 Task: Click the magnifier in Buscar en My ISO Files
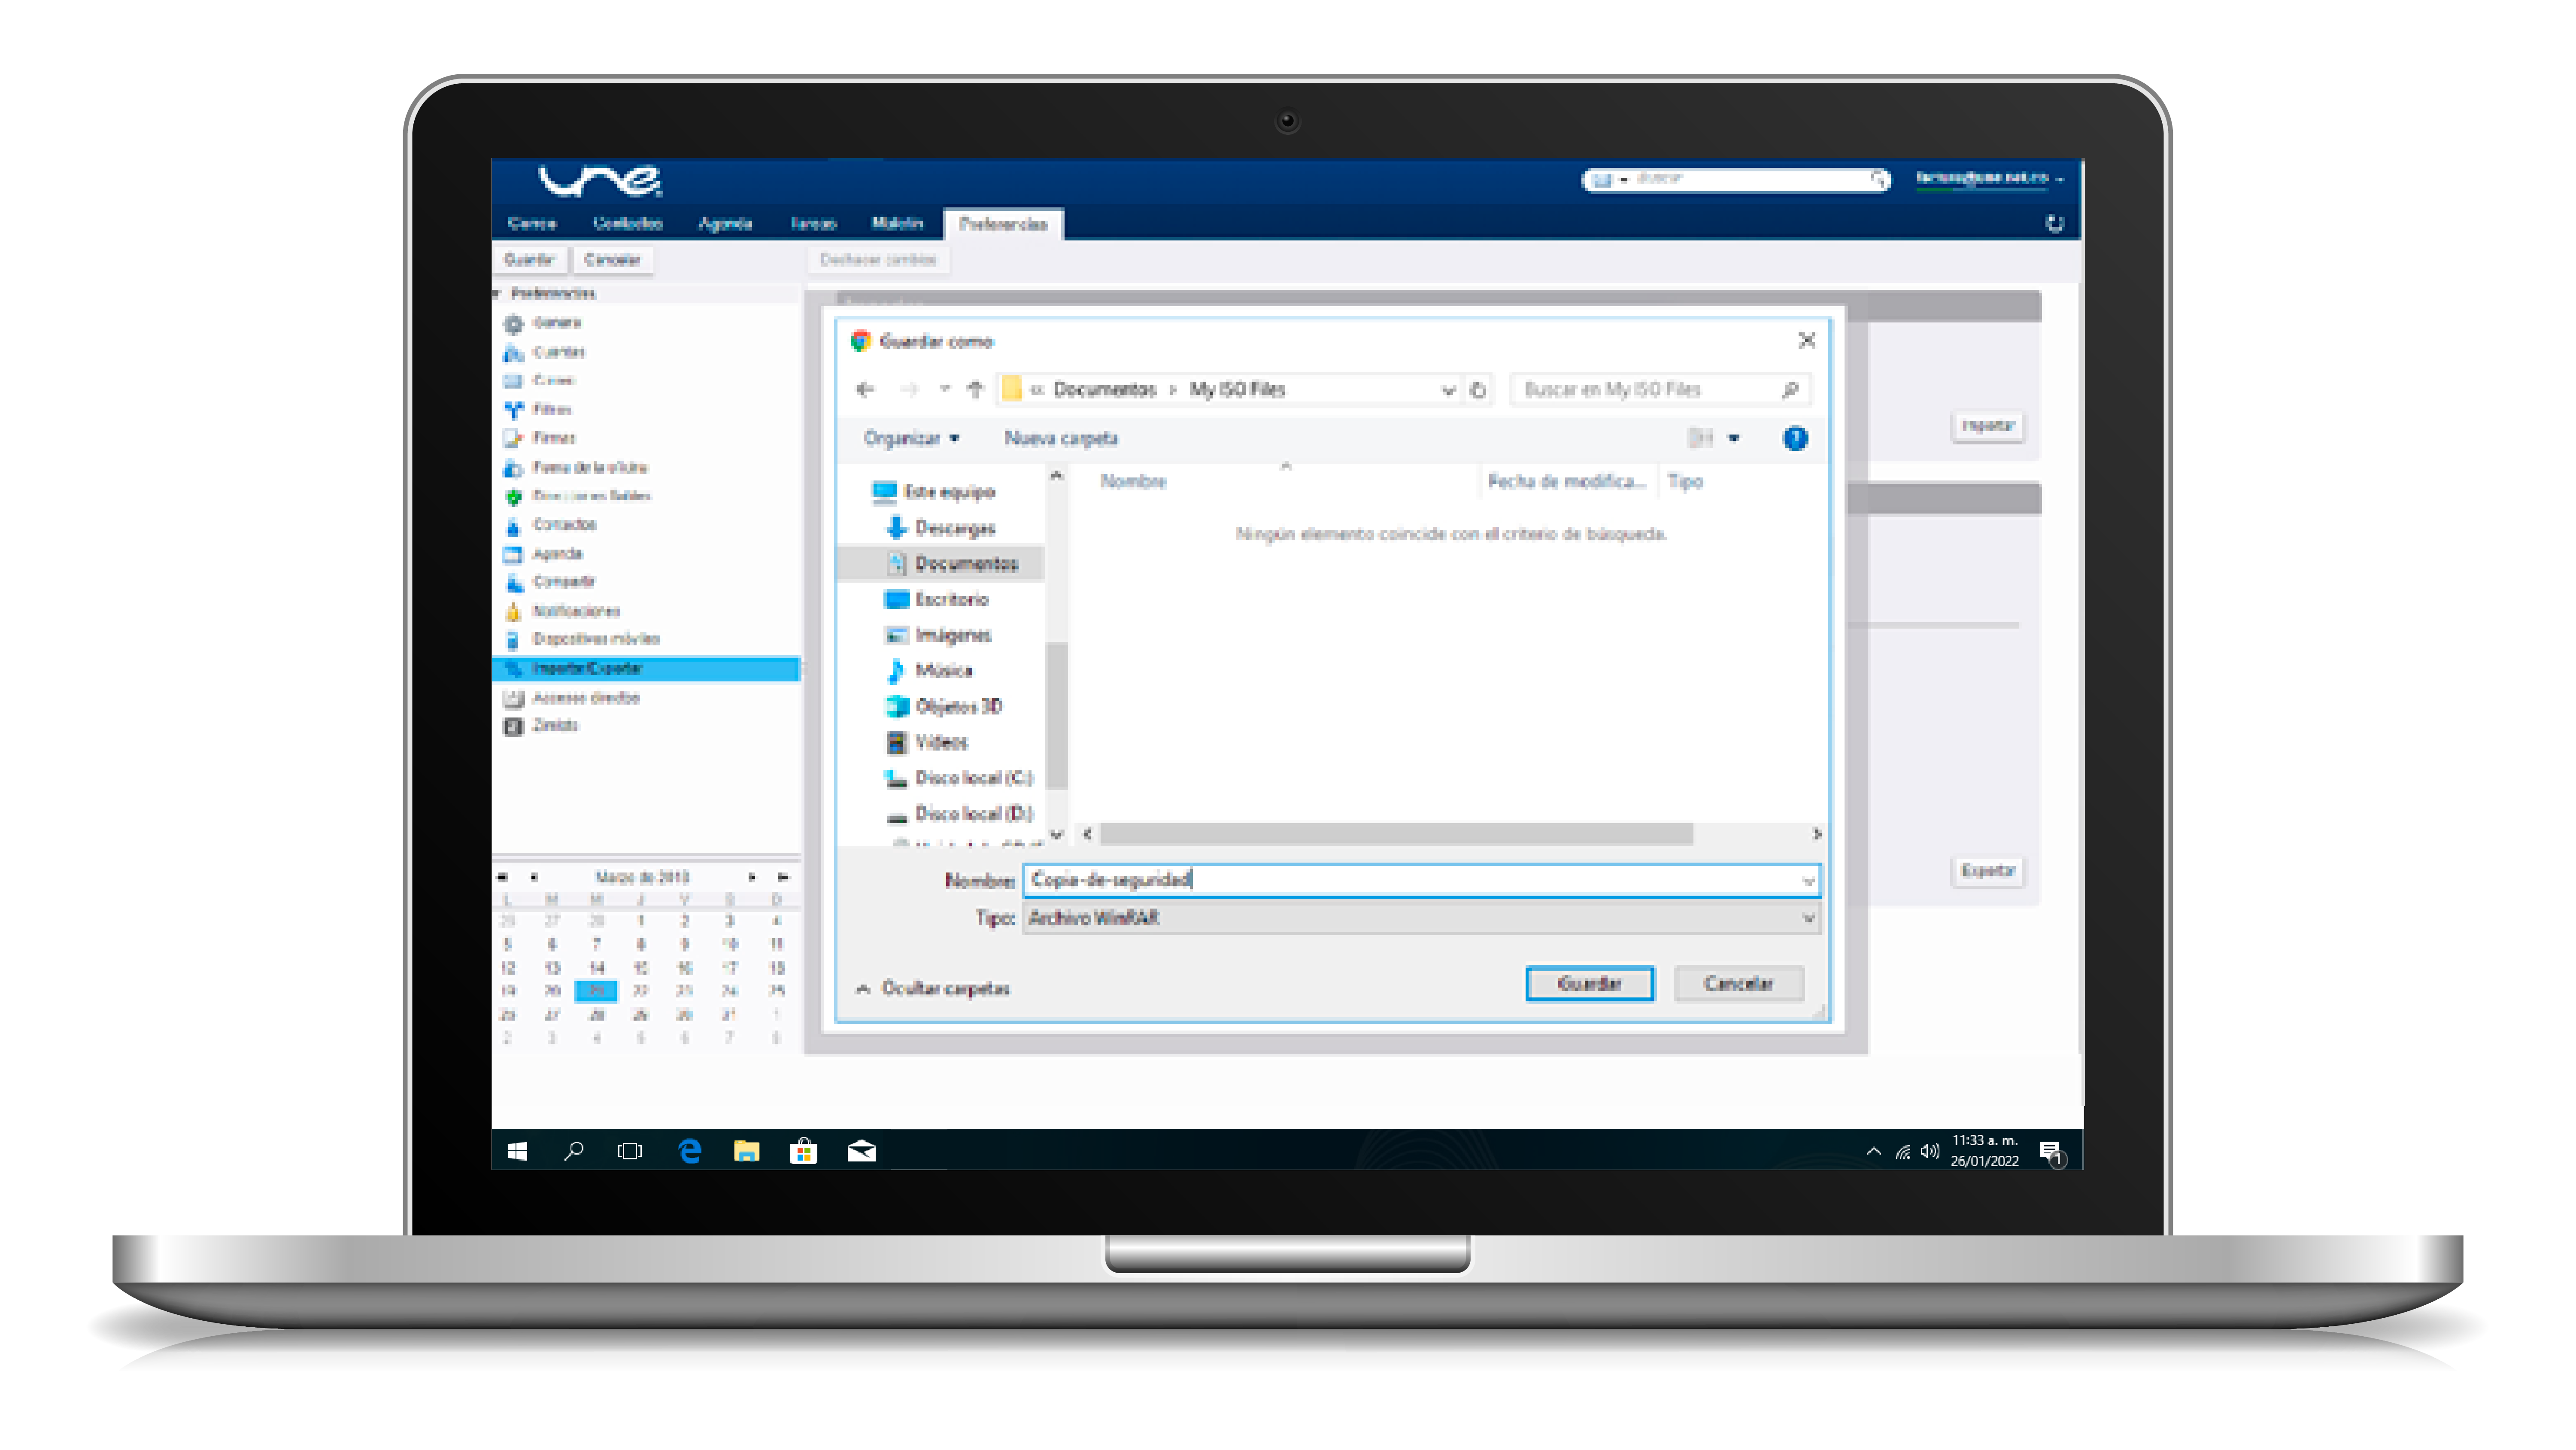(1790, 389)
